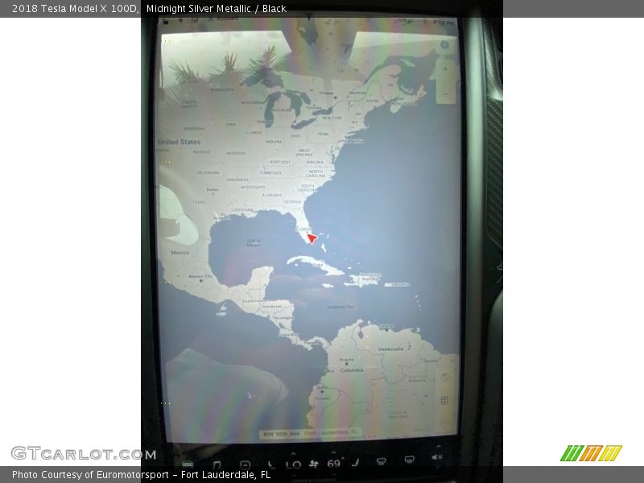This screenshot has height=483, width=644.
Task: Tap the United States map label
Action: tap(179, 142)
